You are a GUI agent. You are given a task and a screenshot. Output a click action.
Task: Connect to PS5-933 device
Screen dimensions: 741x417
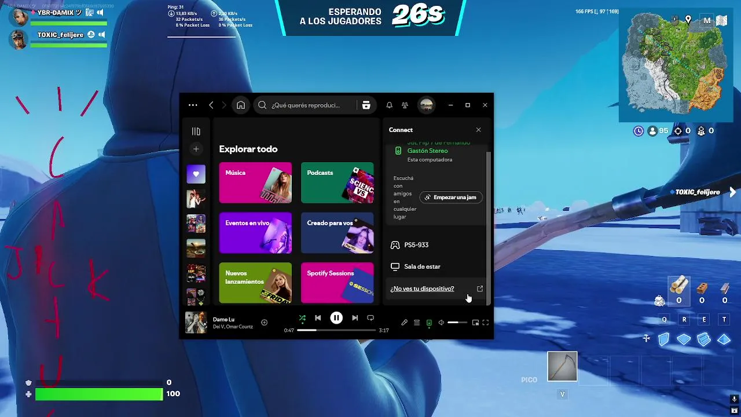click(x=437, y=245)
